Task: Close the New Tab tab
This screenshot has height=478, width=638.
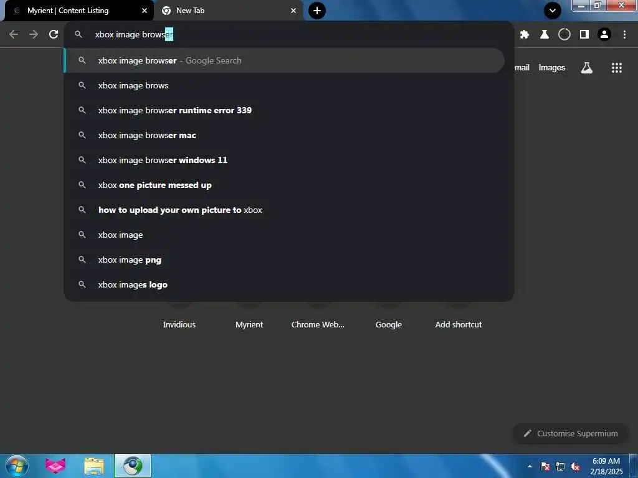Action: tap(293, 11)
